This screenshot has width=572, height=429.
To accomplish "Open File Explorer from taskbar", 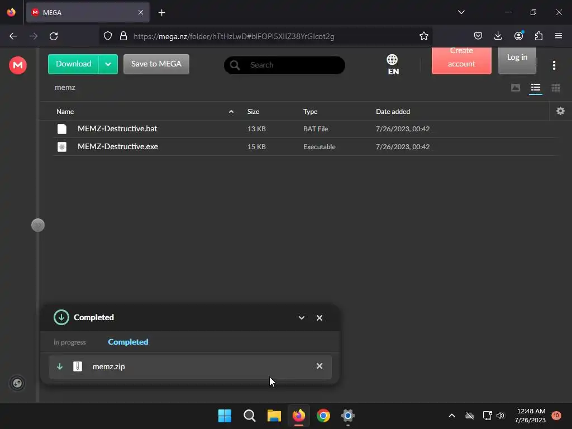I will pyautogui.click(x=274, y=416).
